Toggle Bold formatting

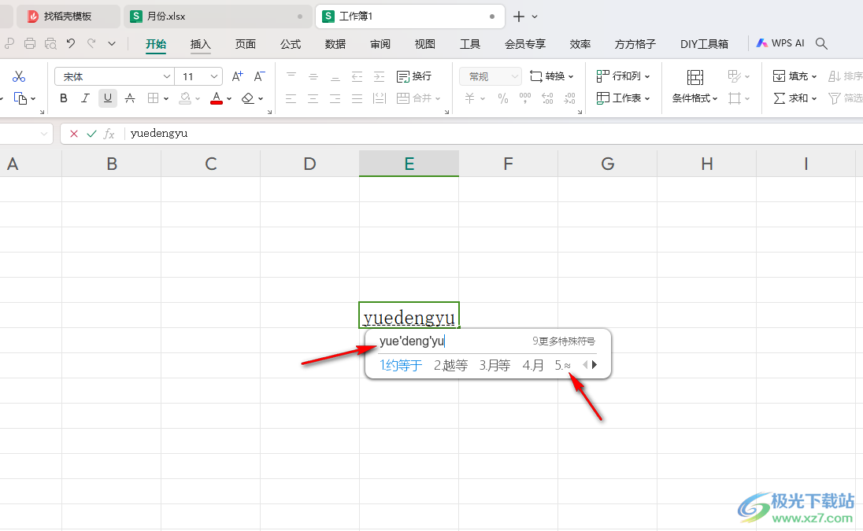(x=64, y=98)
